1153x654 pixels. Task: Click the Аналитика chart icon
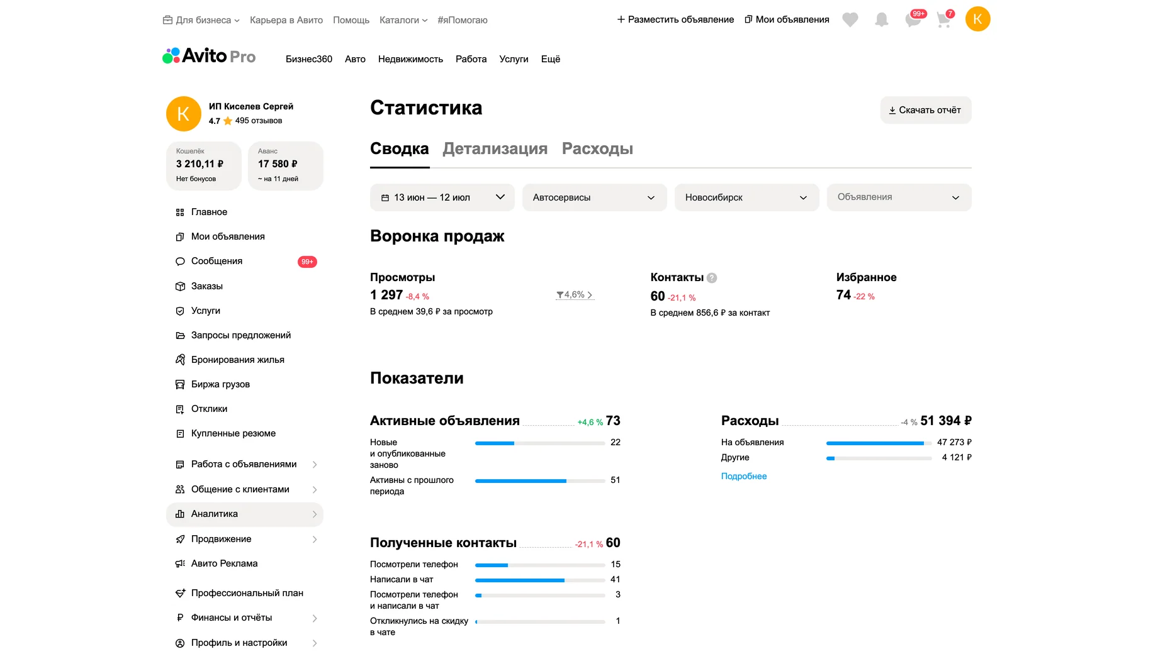click(180, 514)
